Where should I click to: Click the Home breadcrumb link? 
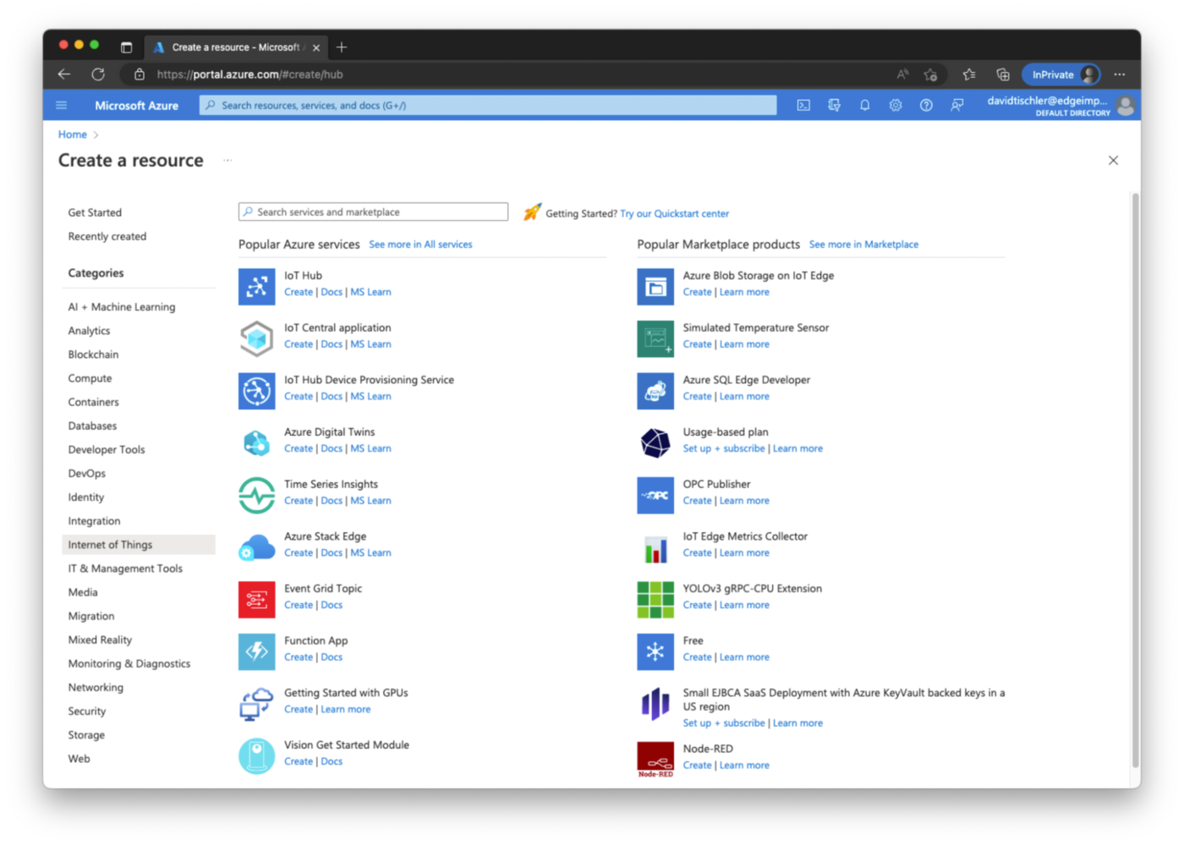click(73, 135)
